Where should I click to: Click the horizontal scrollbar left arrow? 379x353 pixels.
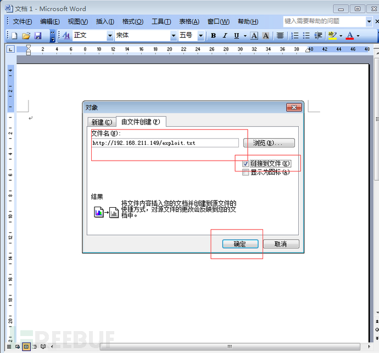point(52,347)
